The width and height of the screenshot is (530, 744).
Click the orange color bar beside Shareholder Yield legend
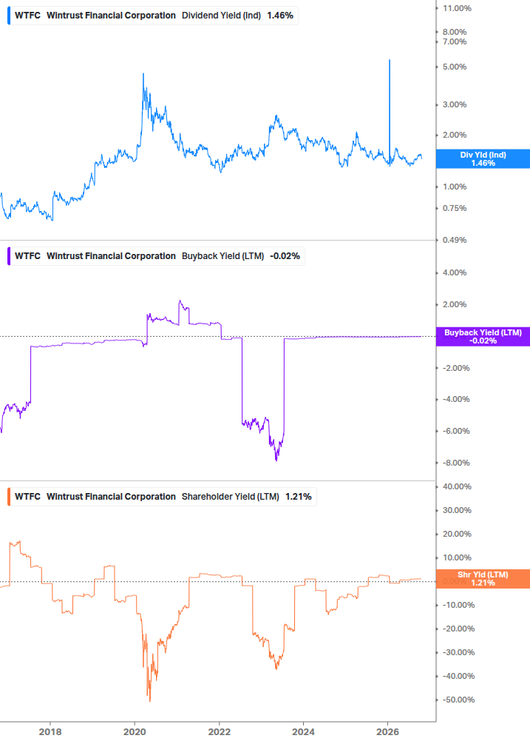(x=9, y=497)
